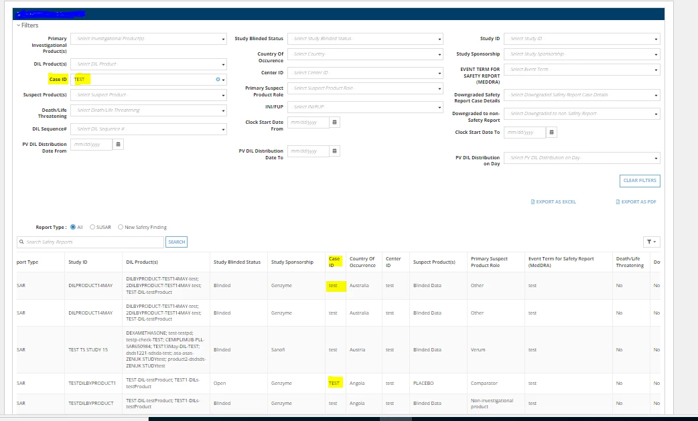This screenshot has height=421, width=698.
Task: Click the CLEAR FILTERS button
Action: click(x=640, y=181)
